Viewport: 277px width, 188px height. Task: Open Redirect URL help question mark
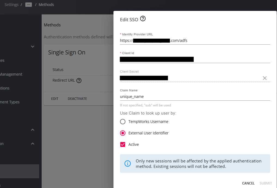(79, 81)
